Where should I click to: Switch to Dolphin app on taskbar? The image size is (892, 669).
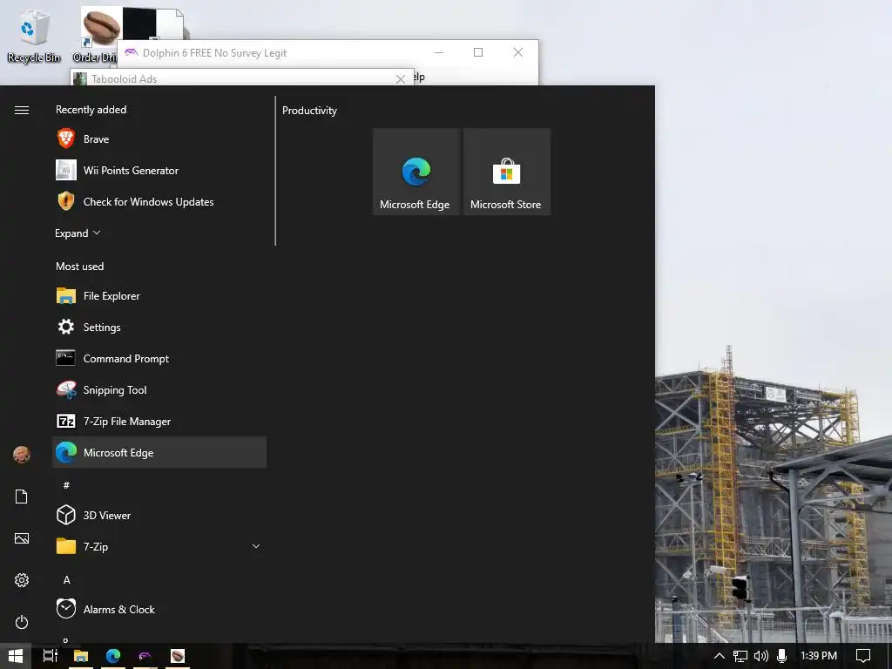145,656
